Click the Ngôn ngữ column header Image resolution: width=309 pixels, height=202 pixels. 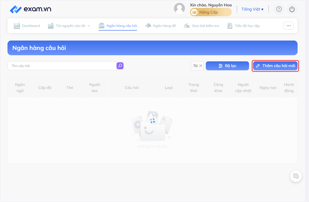(x=20, y=88)
